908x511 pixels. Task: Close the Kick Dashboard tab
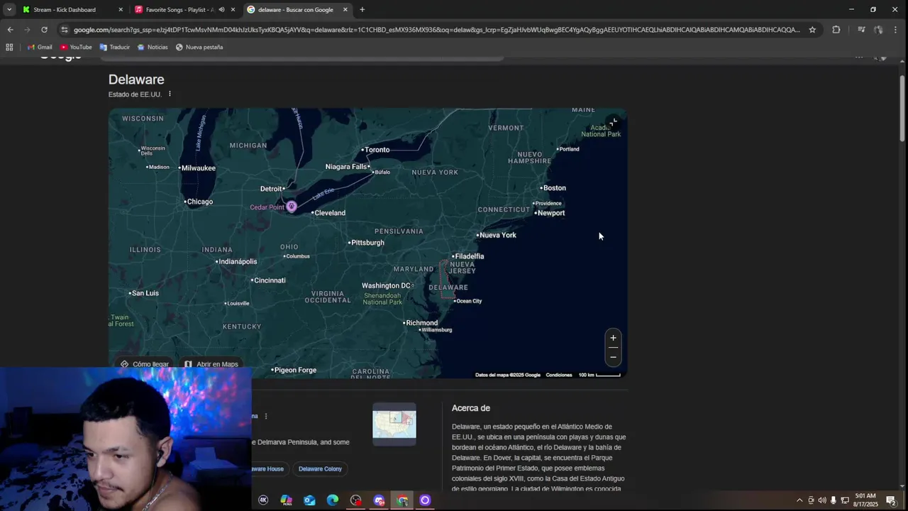coord(121,10)
